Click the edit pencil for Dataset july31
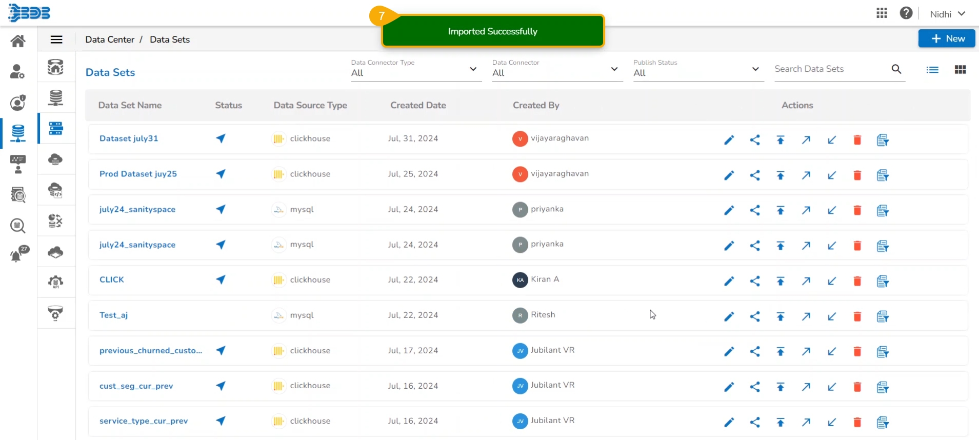Viewport: 979px width, 440px height. 729,140
